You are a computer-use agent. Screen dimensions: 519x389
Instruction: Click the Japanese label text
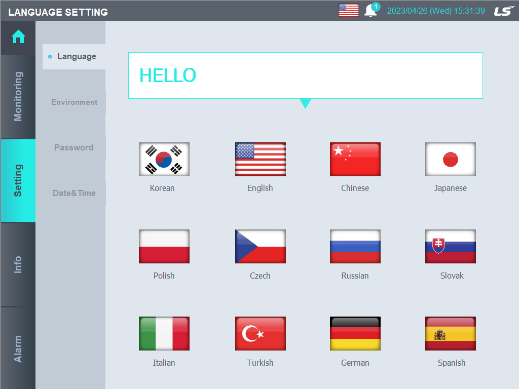(451, 188)
